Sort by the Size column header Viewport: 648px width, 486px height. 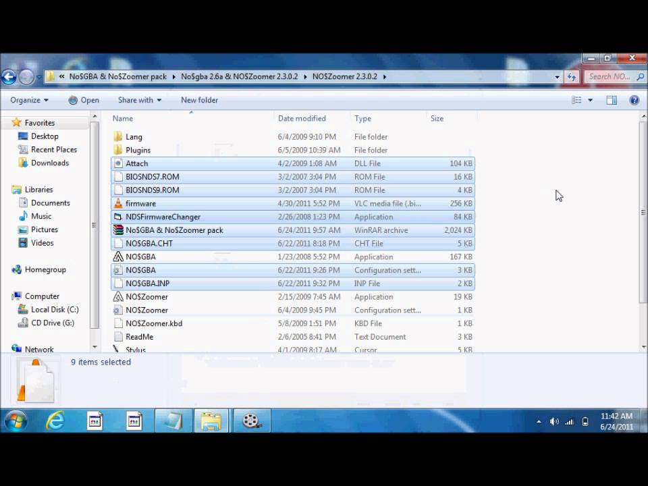tap(437, 119)
